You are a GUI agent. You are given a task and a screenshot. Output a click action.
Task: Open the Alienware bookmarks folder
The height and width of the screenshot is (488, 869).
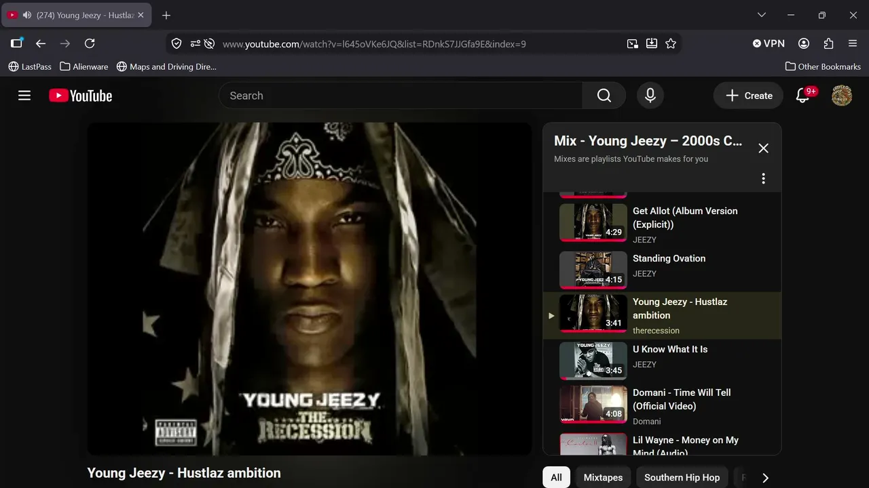pos(84,66)
